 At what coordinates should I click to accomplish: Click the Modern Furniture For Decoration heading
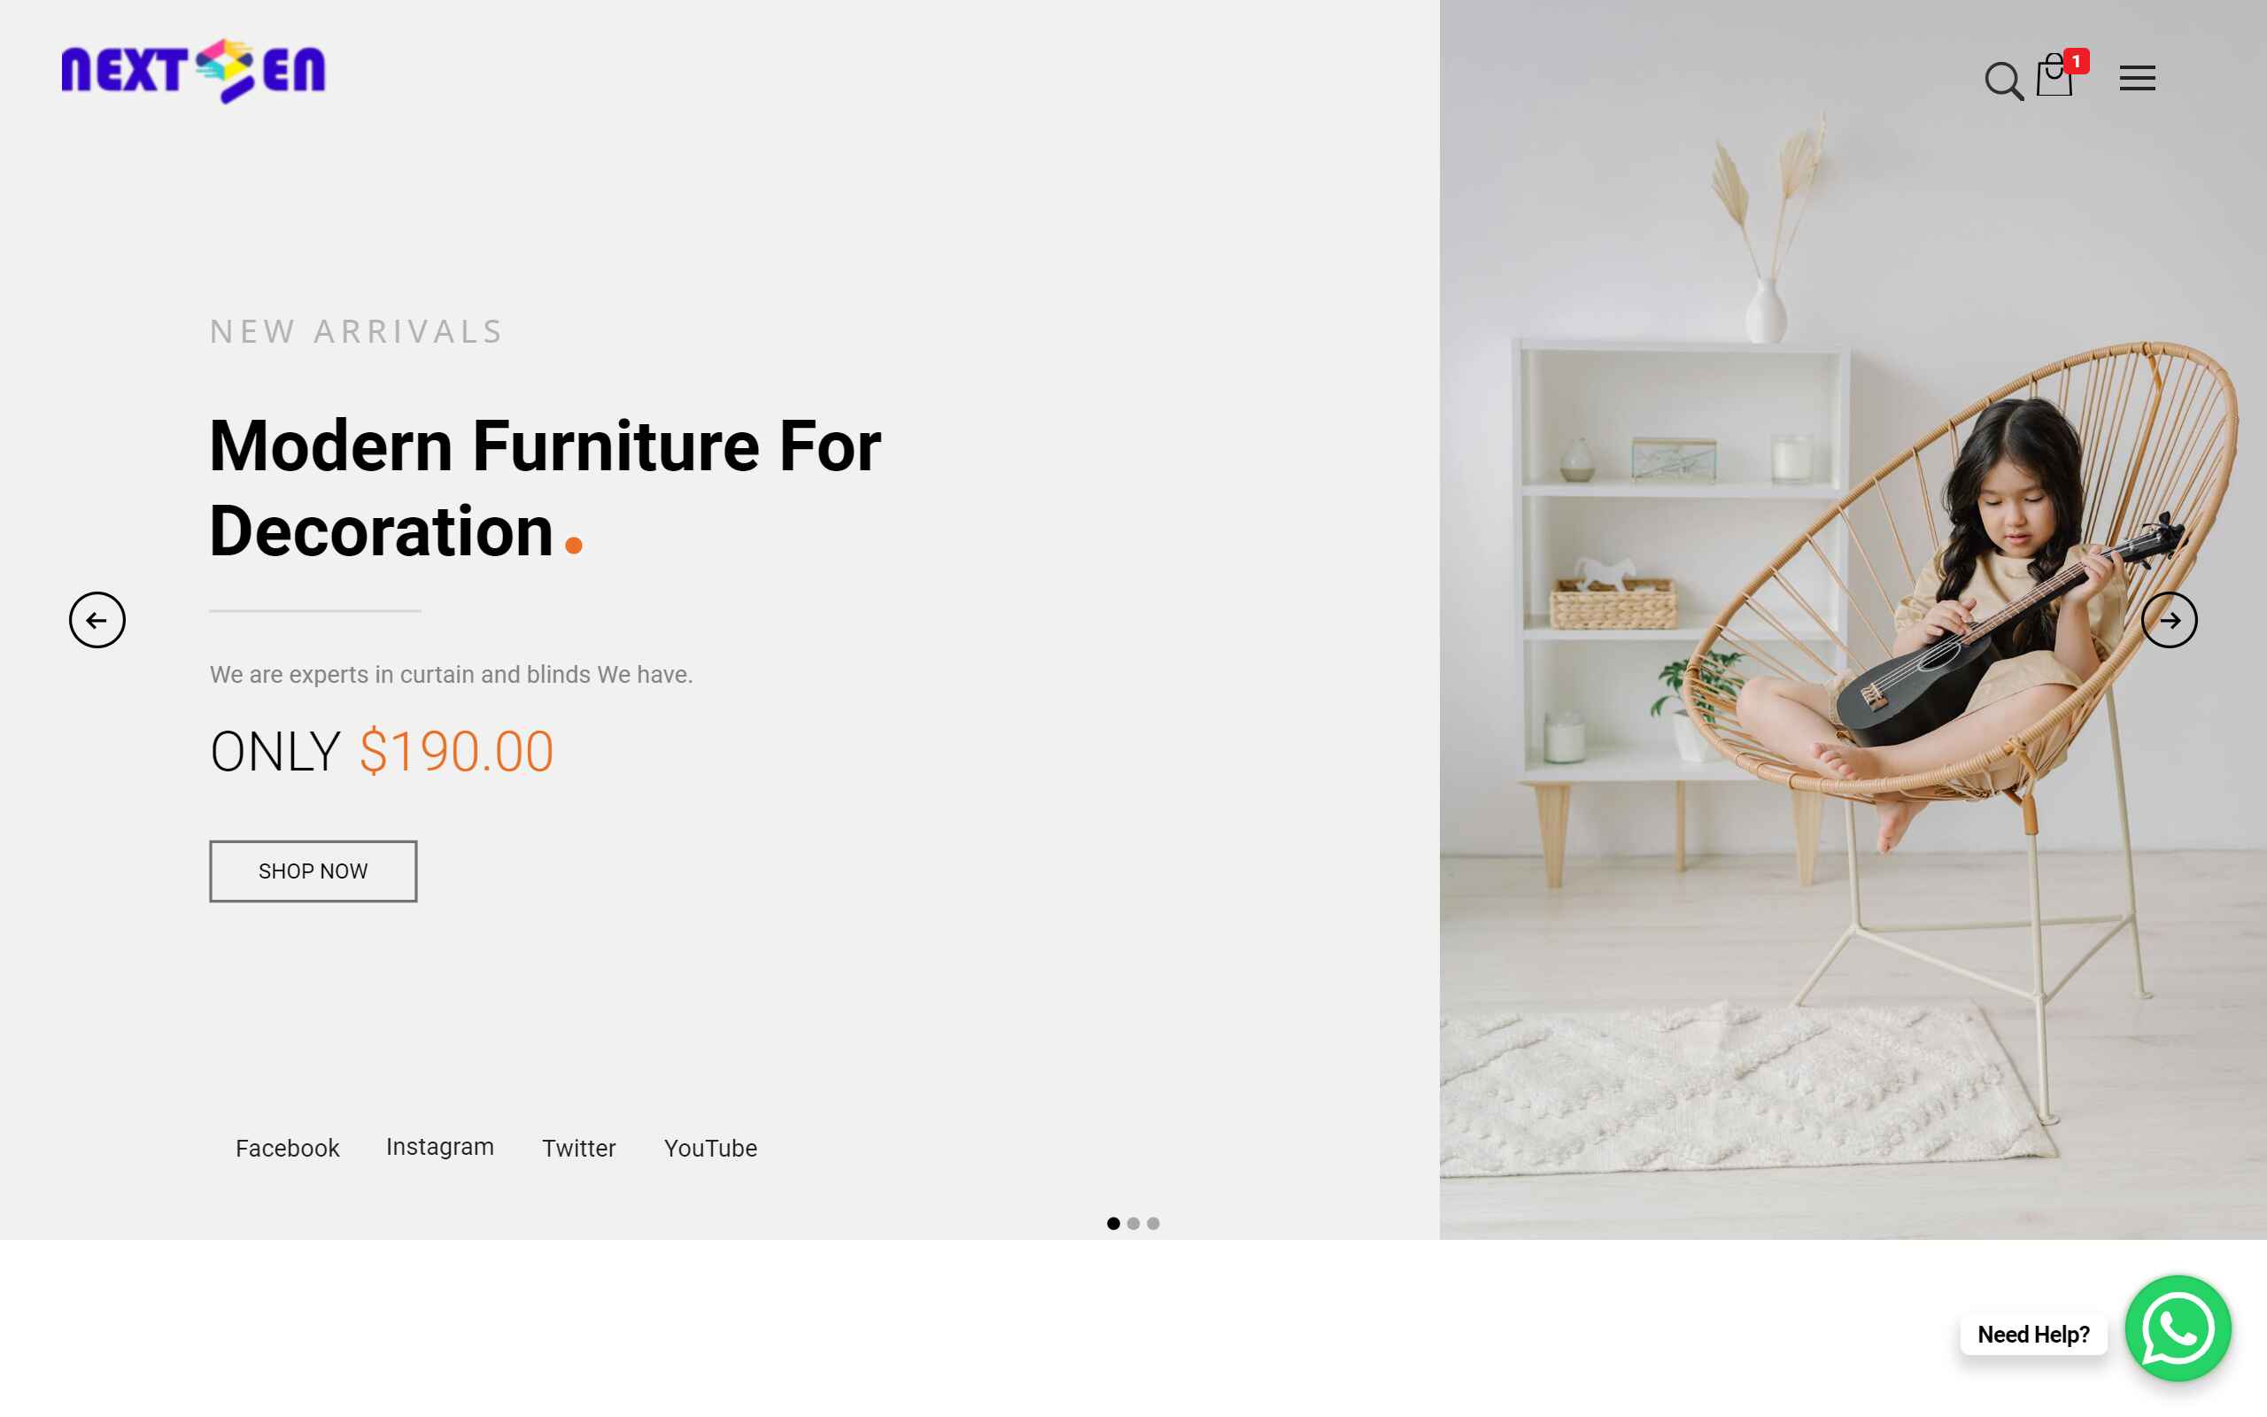click(x=545, y=488)
